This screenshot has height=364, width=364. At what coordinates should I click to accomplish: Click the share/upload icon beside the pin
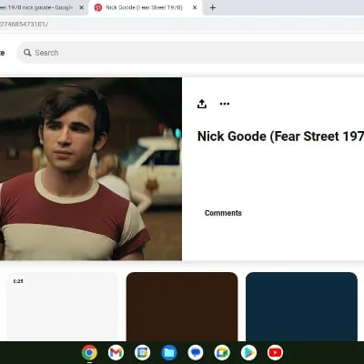[x=202, y=104]
